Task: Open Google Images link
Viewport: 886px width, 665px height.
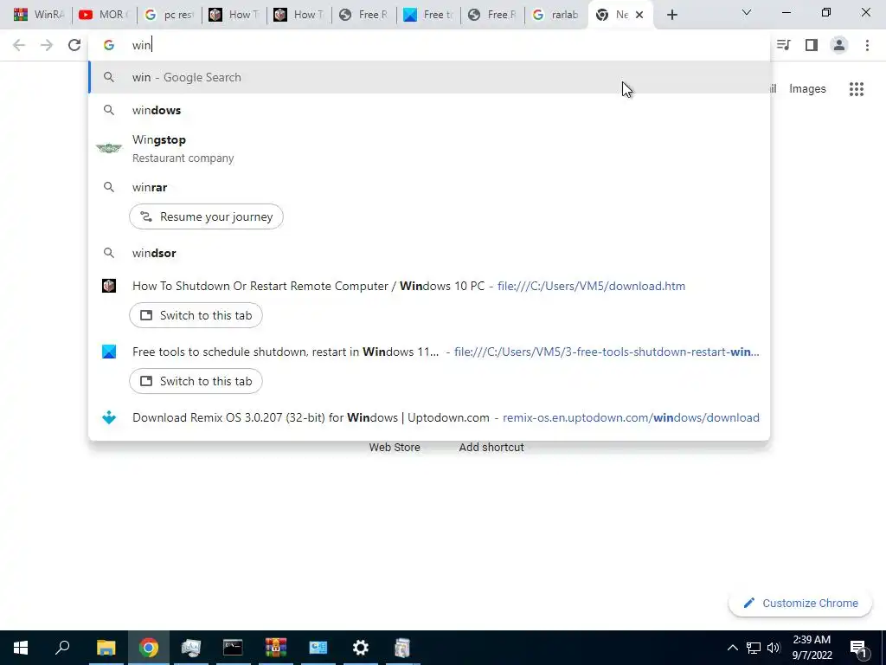Action: [807, 89]
